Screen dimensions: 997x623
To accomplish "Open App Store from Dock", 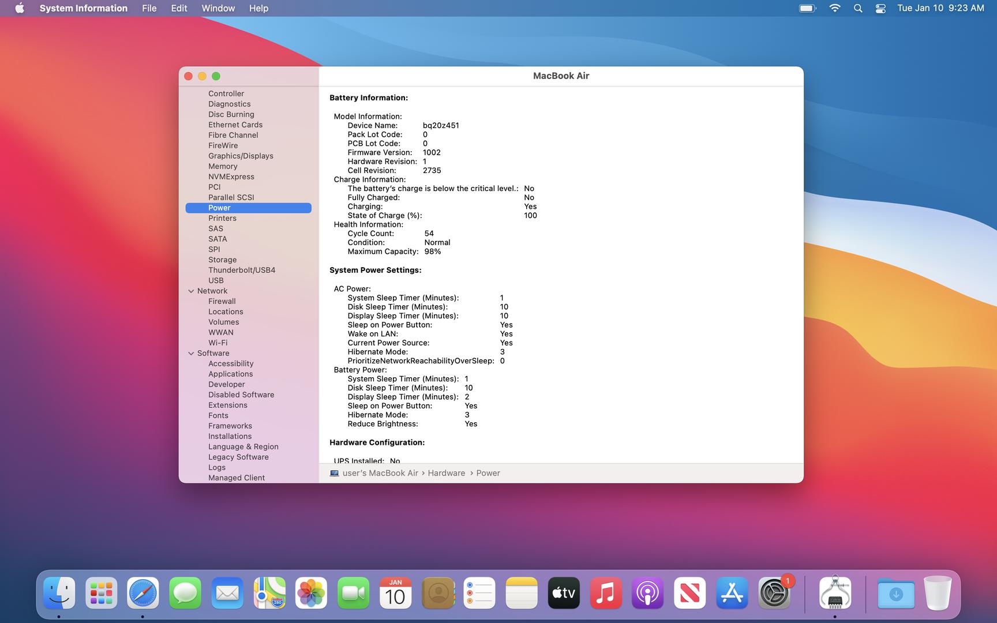I will (x=732, y=593).
